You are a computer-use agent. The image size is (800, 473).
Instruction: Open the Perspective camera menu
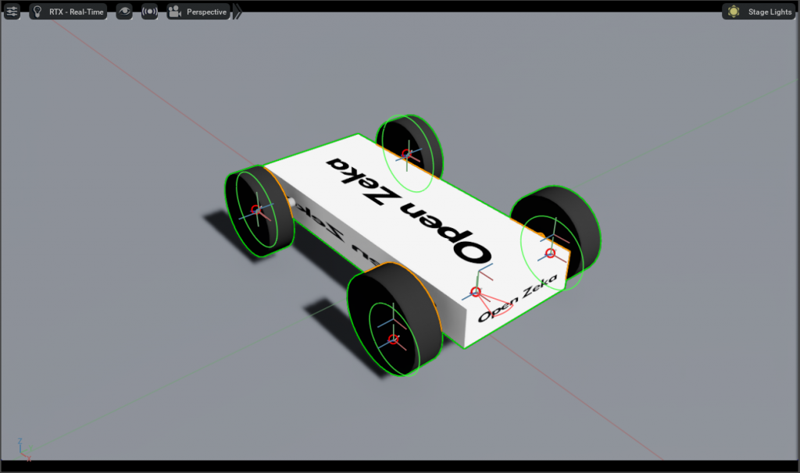[198, 11]
